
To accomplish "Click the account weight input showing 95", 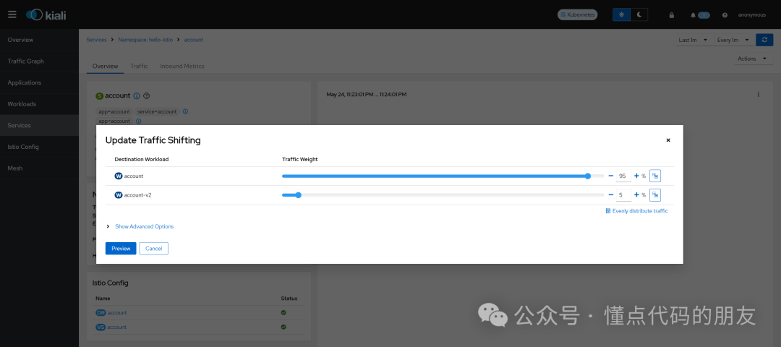I will (623, 176).
